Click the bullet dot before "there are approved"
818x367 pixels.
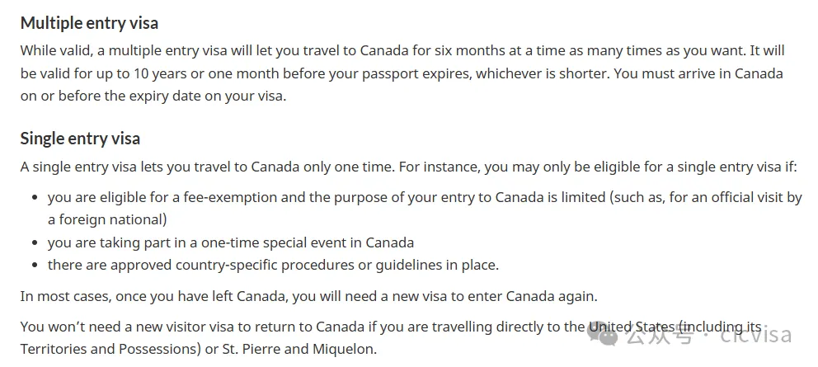pos(35,266)
